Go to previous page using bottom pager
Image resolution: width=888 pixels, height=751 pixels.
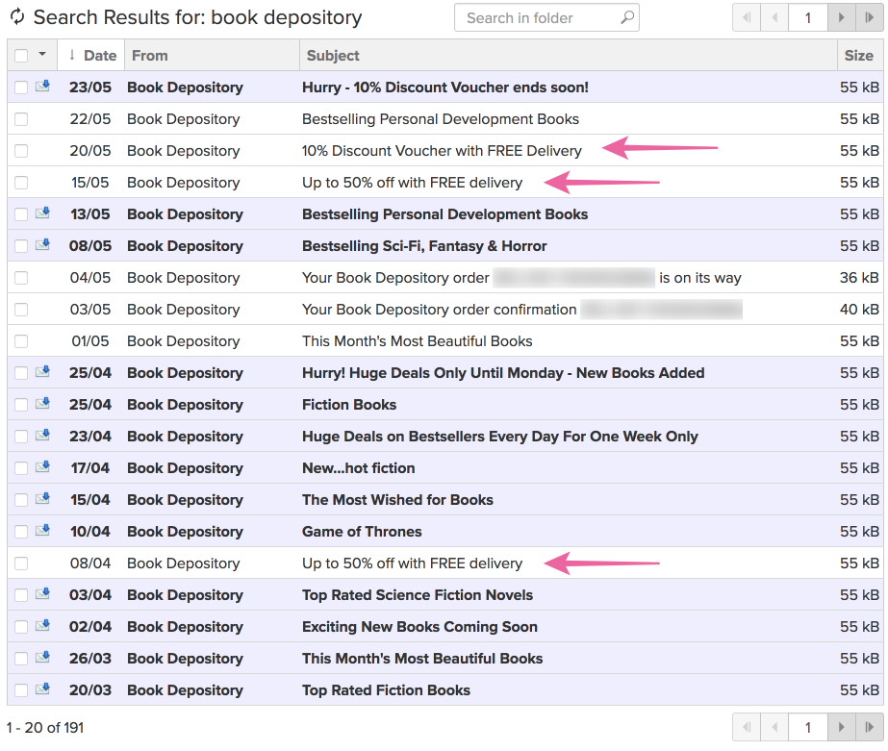click(x=774, y=727)
